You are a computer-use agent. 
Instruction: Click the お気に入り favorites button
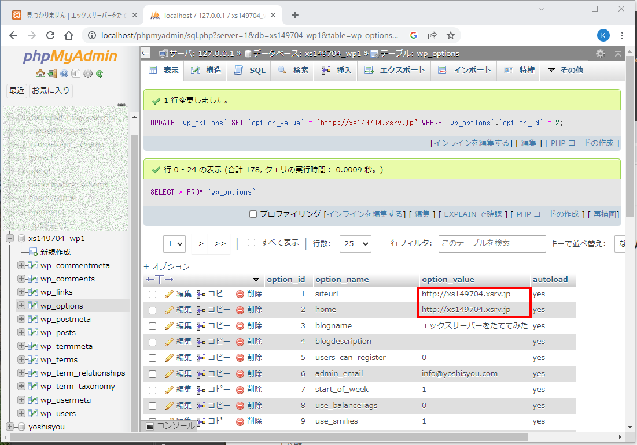(x=50, y=91)
